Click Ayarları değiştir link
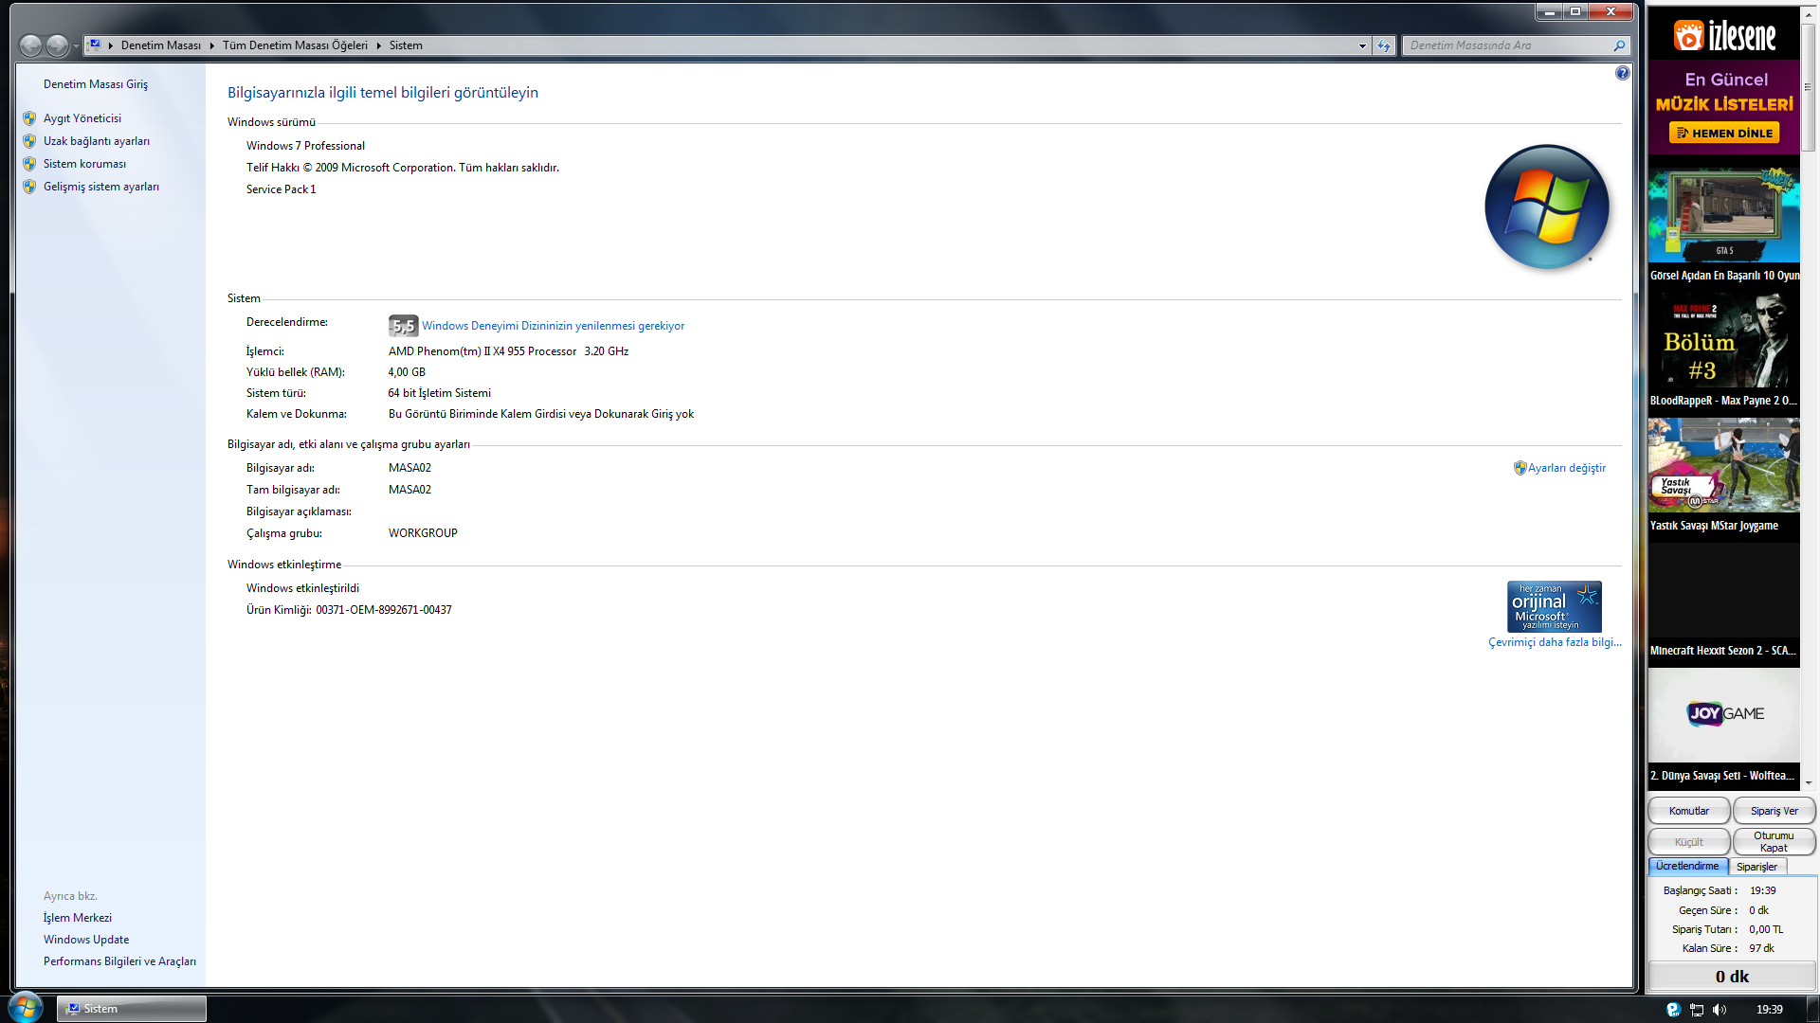This screenshot has width=1820, height=1023. [x=1566, y=468]
